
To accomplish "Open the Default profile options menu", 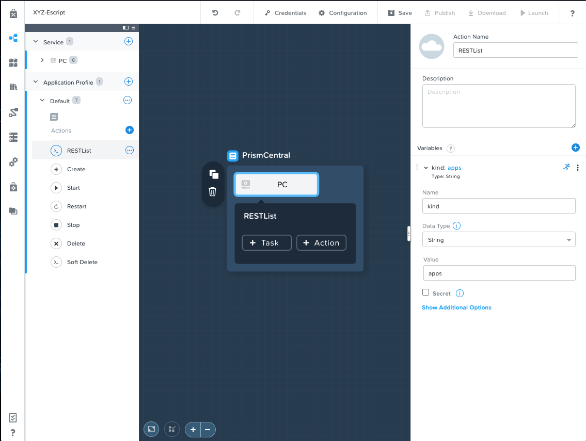I will (x=128, y=100).
